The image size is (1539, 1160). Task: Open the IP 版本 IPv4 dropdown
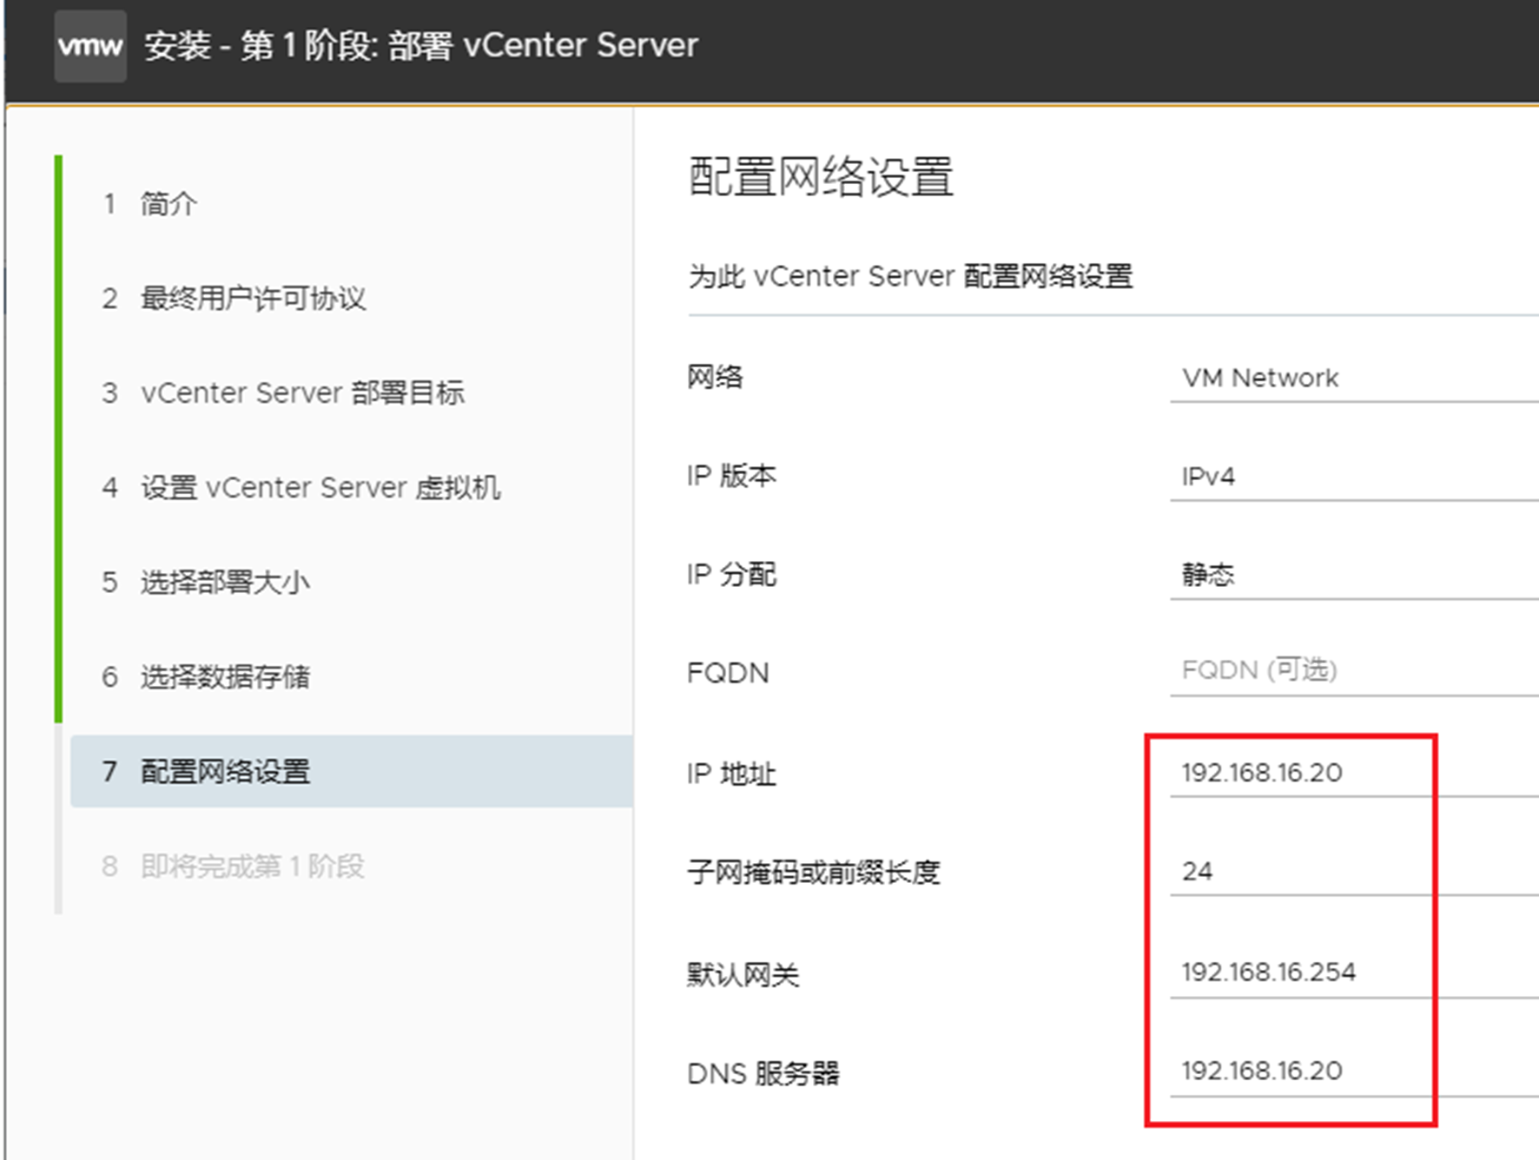(1354, 477)
